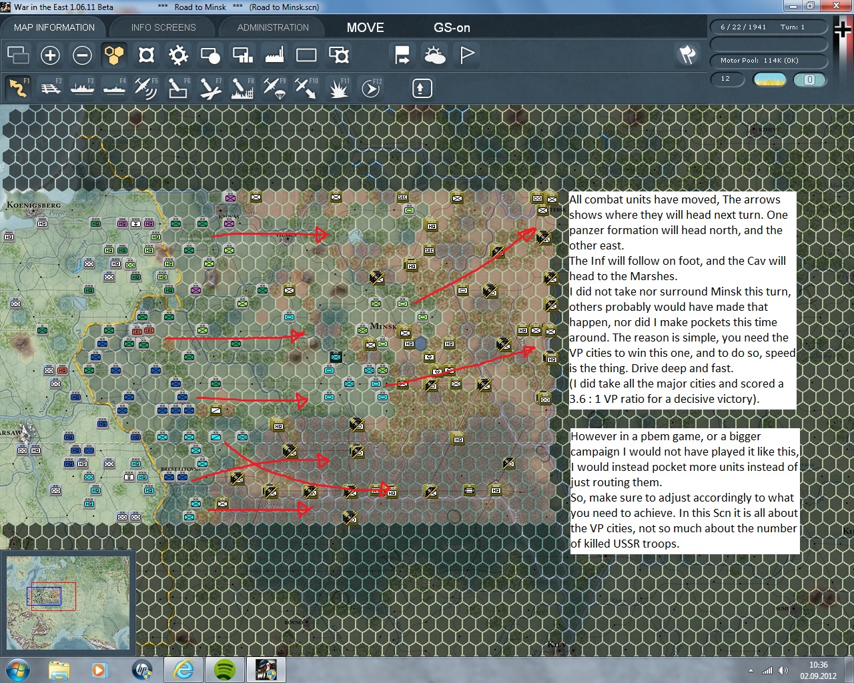The image size is (854, 683).
Task: Click the rectangle-with-bars map info icon
Action: click(242, 55)
